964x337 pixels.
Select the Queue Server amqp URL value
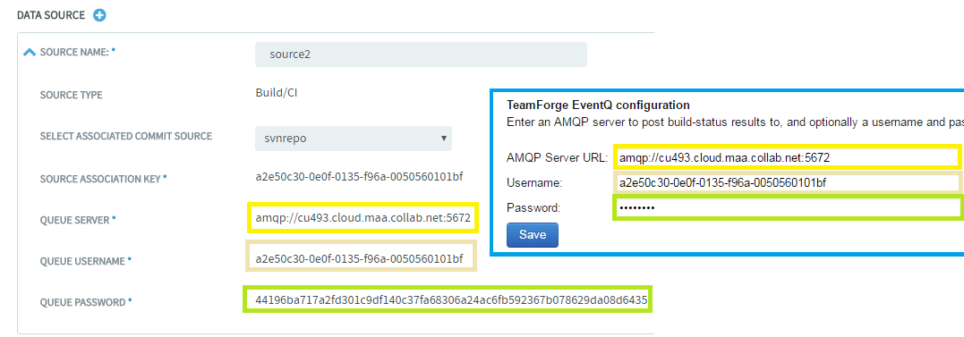coord(363,218)
